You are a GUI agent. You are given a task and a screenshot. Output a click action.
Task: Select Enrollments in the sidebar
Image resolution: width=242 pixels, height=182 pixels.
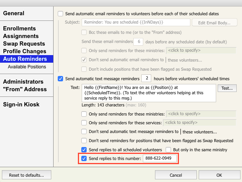click(x=19, y=28)
